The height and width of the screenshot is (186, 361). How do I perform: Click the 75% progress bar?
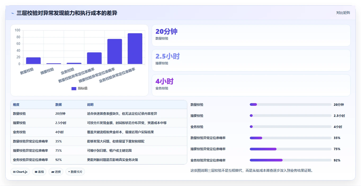(x=291, y=149)
